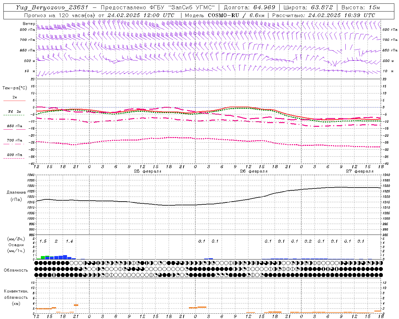Click the 'Тем-ра(°C)' temperature panel label
Viewport: 399px width, 319px height.
(15, 88)
